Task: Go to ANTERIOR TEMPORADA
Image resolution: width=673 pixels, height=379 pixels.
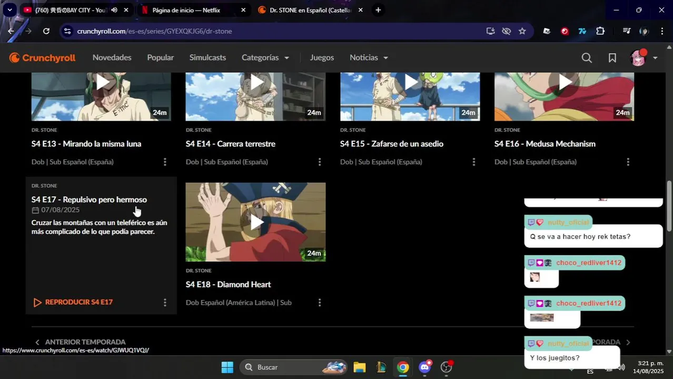Action: point(80,342)
